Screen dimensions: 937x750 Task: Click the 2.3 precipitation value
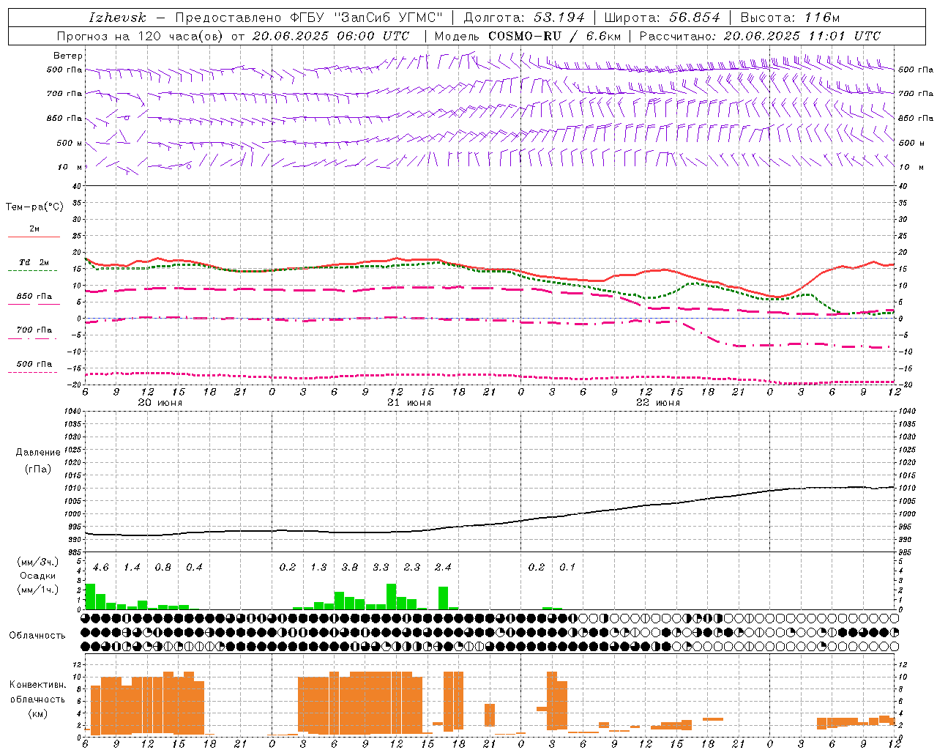point(412,567)
